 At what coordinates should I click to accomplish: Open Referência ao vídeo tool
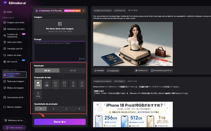coord(14,29)
